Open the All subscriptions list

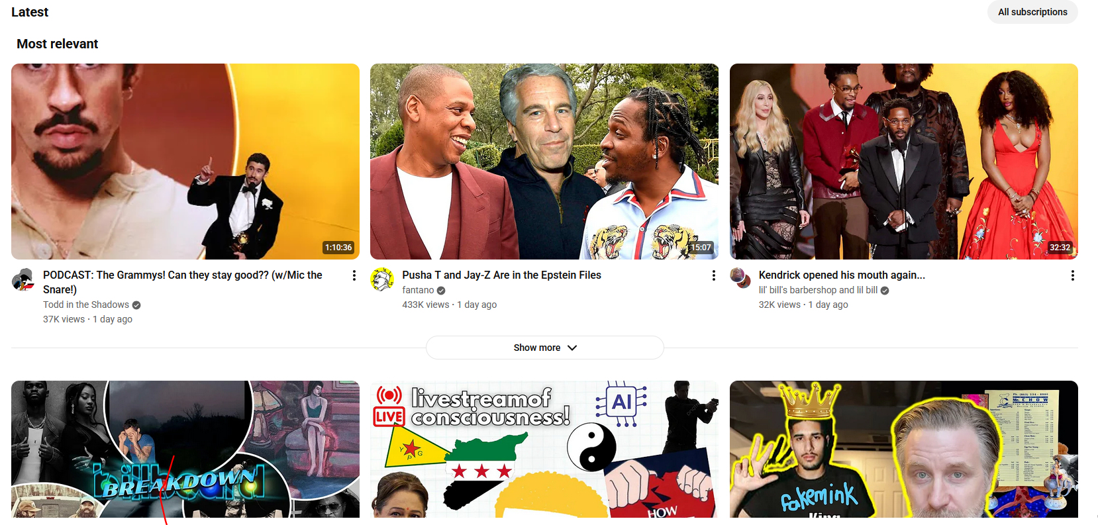tap(1032, 12)
